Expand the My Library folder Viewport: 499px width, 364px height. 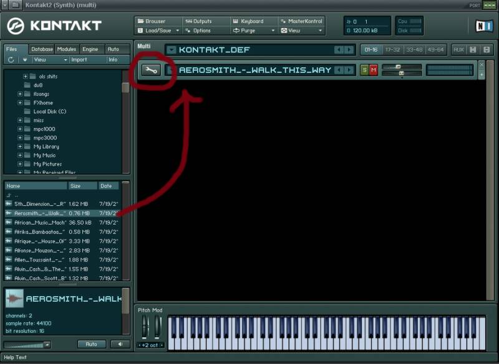tap(20, 147)
